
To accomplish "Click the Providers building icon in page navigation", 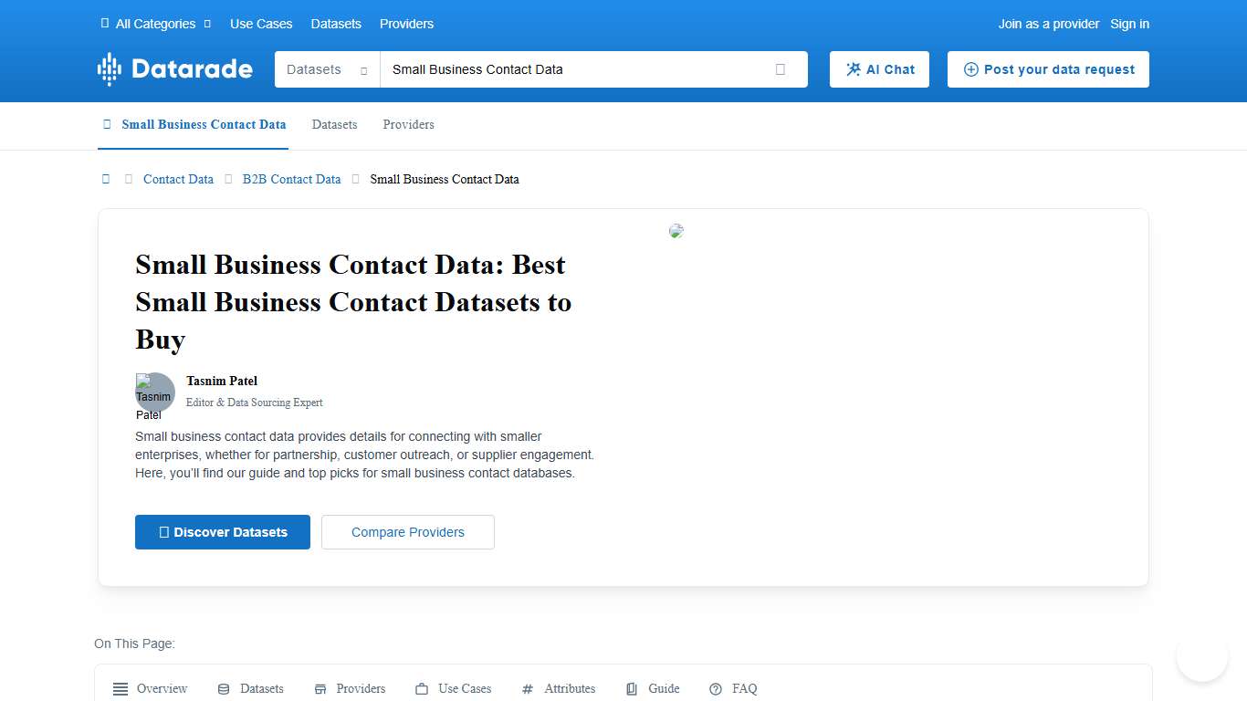I will tap(320, 688).
